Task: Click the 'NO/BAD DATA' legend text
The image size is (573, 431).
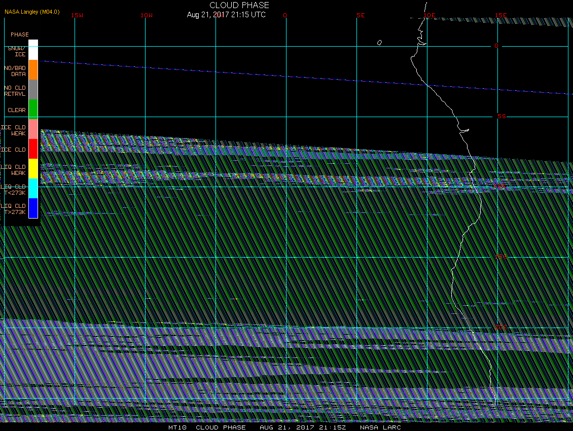Action: (x=15, y=71)
